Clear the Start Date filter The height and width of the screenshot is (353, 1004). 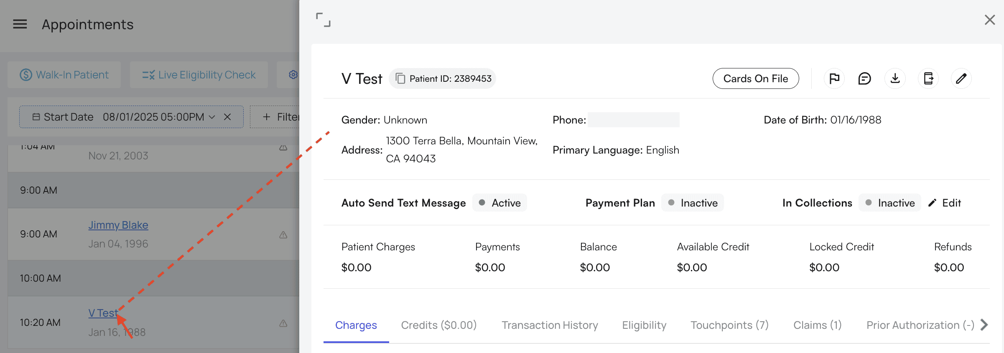click(227, 117)
